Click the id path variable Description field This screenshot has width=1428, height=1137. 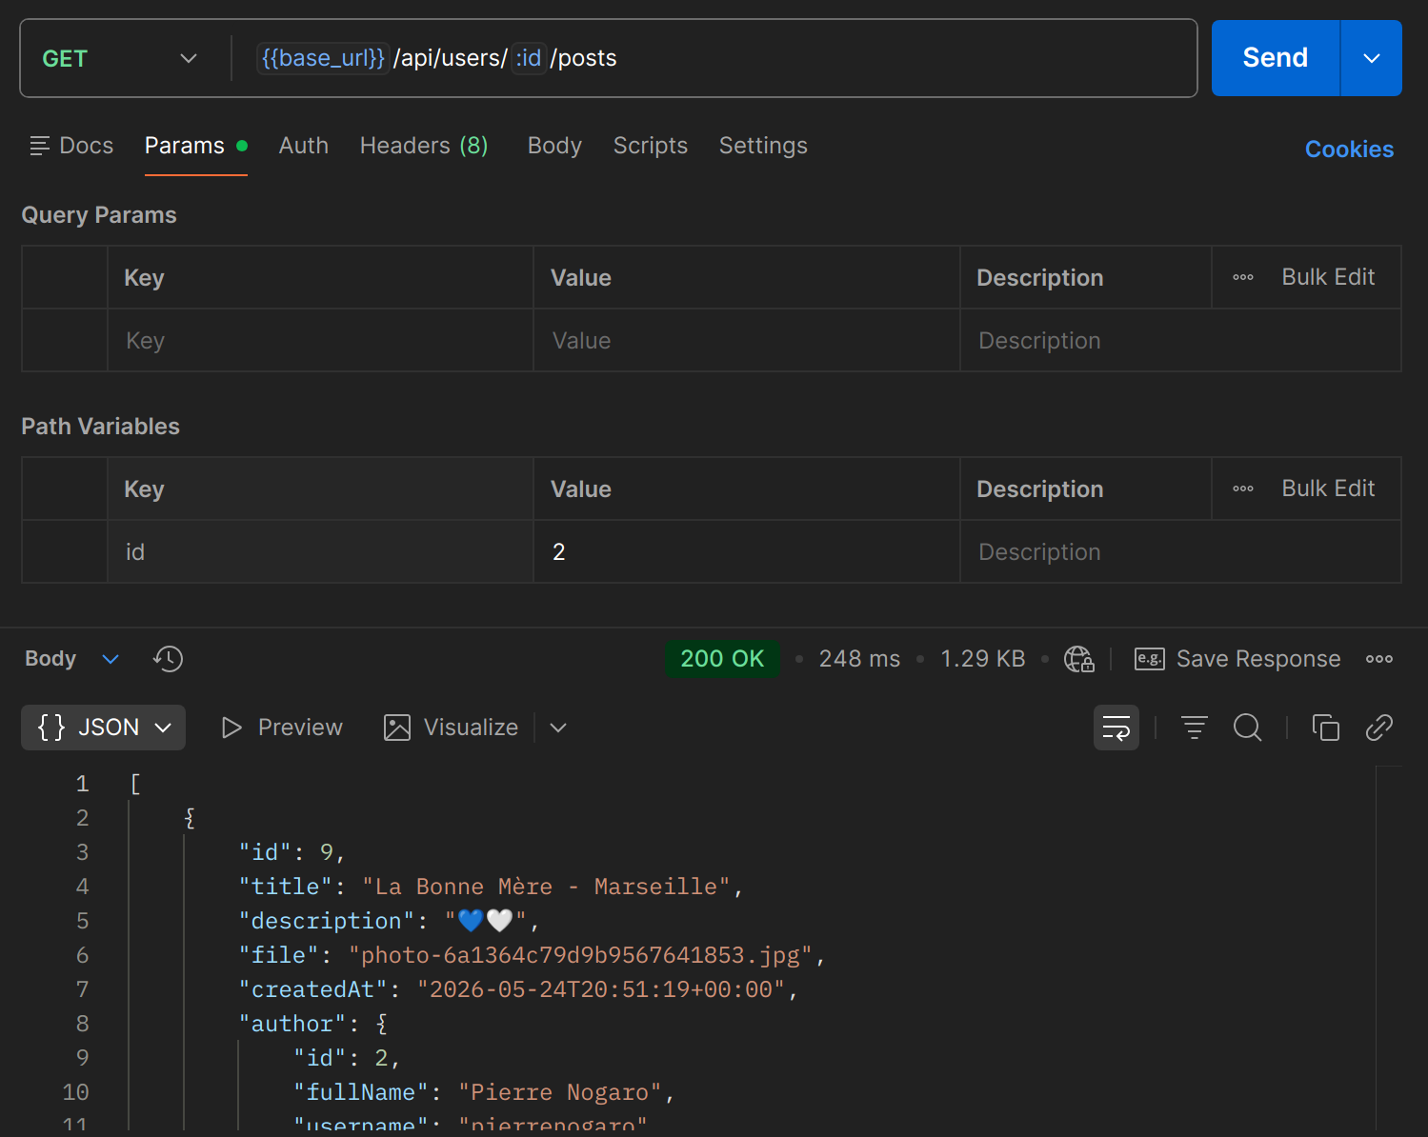pos(1180,552)
